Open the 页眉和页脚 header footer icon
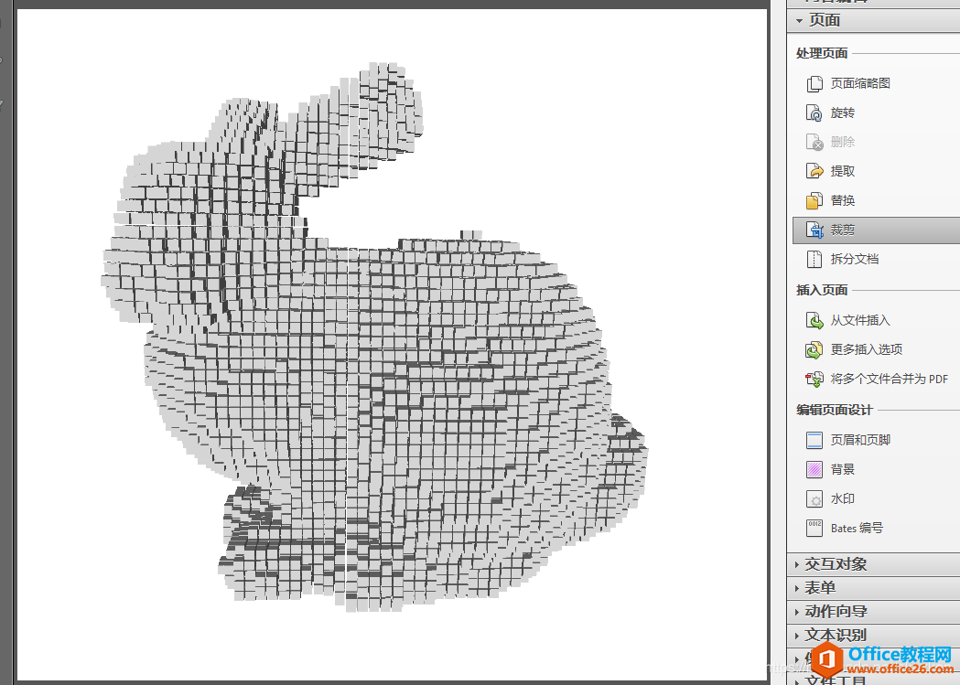 [x=814, y=441]
